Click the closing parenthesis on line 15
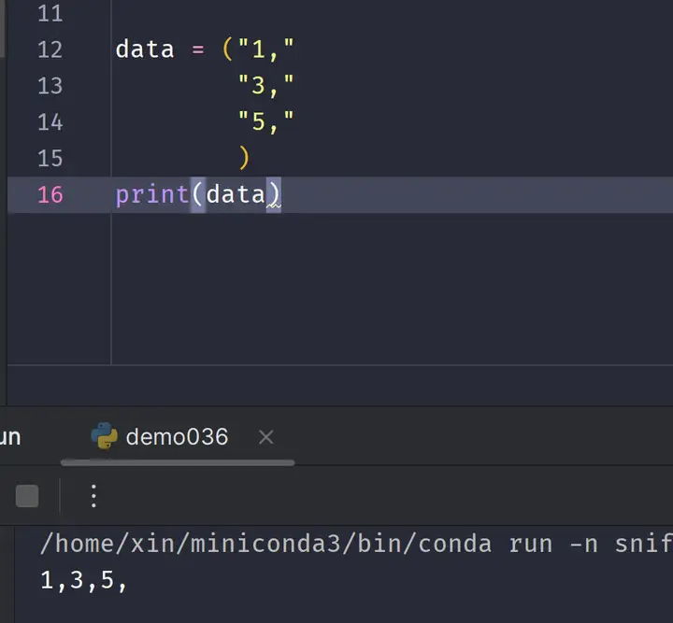This screenshot has height=623, width=673. 244,158
